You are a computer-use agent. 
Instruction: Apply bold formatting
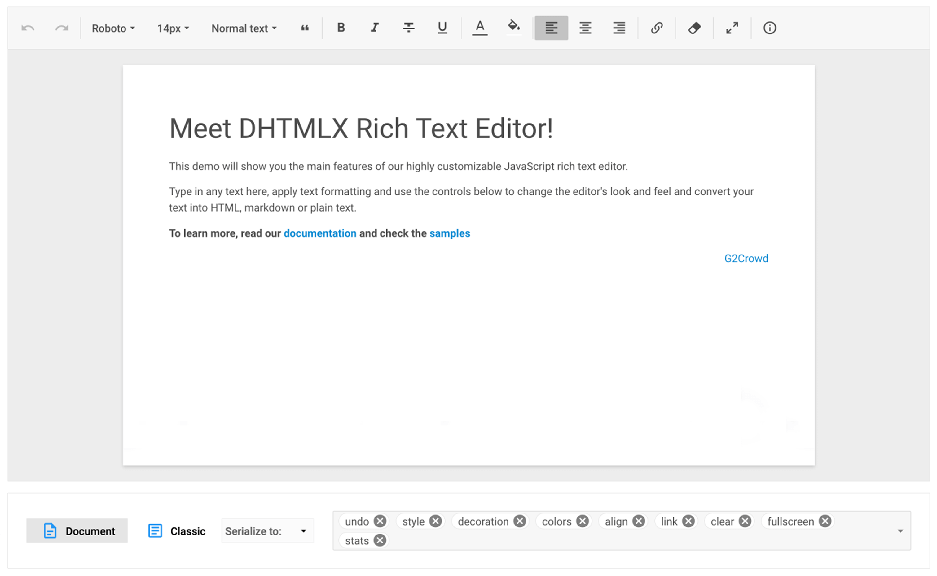click(341, 28)
